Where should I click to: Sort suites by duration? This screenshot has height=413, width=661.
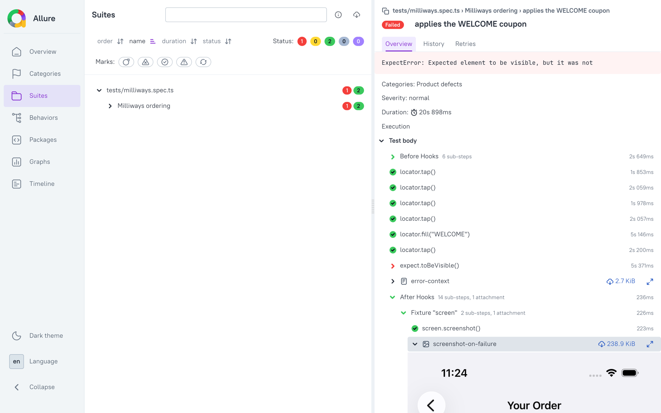coord(179,41)
